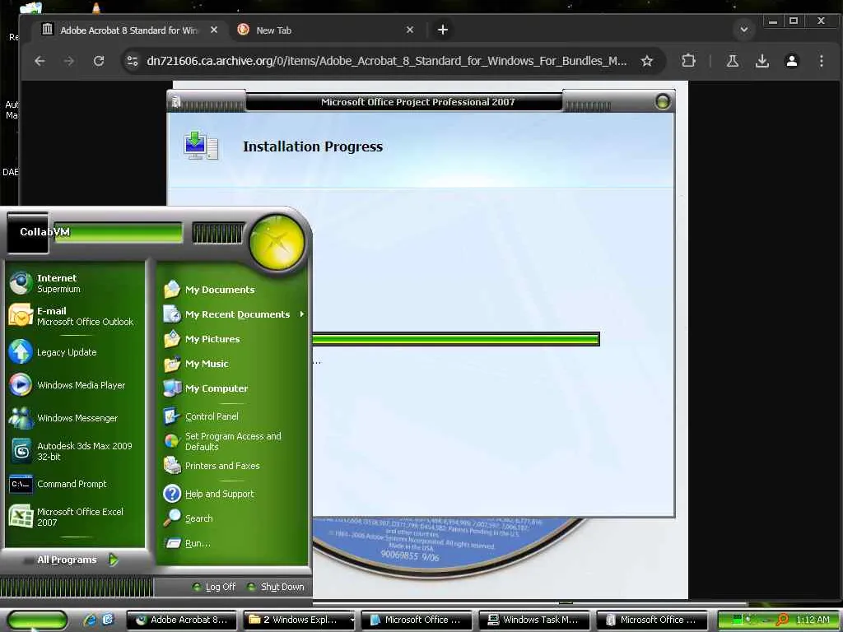Click the installer title bar system icon
The width and height of the screenshot is (843, 632).
pos(176,101)
